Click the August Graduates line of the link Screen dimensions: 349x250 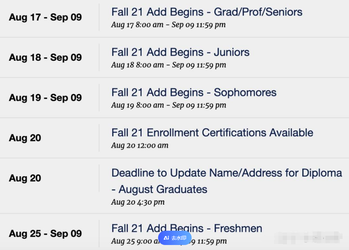160,189
